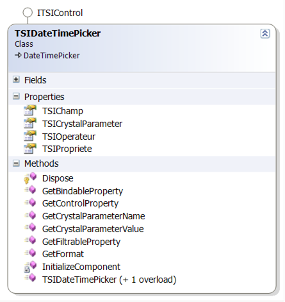Expand the Fields section
285x302 pixels.
(x=16, y=80)
